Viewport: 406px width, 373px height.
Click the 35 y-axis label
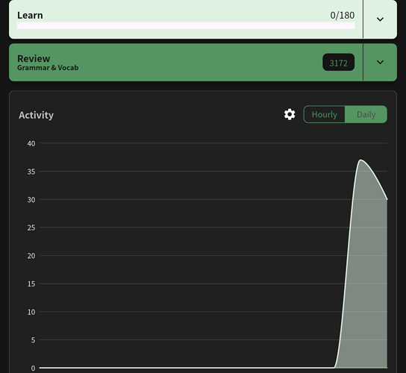coord(31,172)
